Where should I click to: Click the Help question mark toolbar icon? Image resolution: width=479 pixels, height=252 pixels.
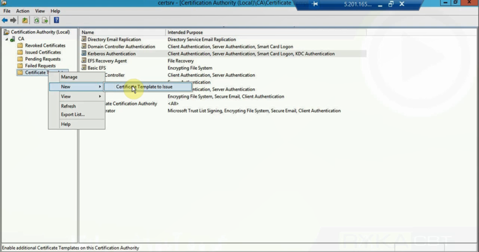coord(56,21)
